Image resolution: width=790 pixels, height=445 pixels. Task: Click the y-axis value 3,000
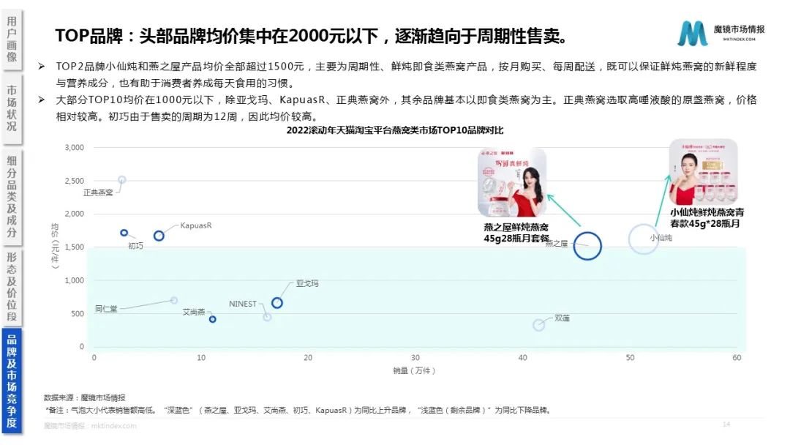[74, 148]
